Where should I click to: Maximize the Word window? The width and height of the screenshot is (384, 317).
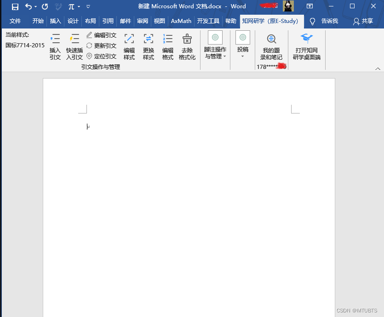352,6
